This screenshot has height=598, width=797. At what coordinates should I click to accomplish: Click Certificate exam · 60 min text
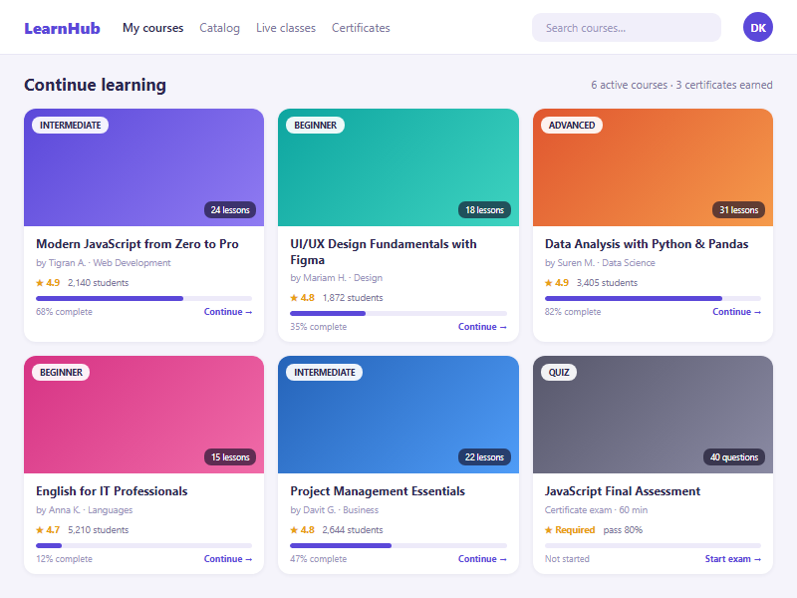596,510
